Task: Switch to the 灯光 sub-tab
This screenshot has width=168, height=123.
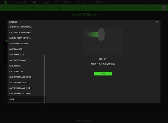Action: (46, 8)
